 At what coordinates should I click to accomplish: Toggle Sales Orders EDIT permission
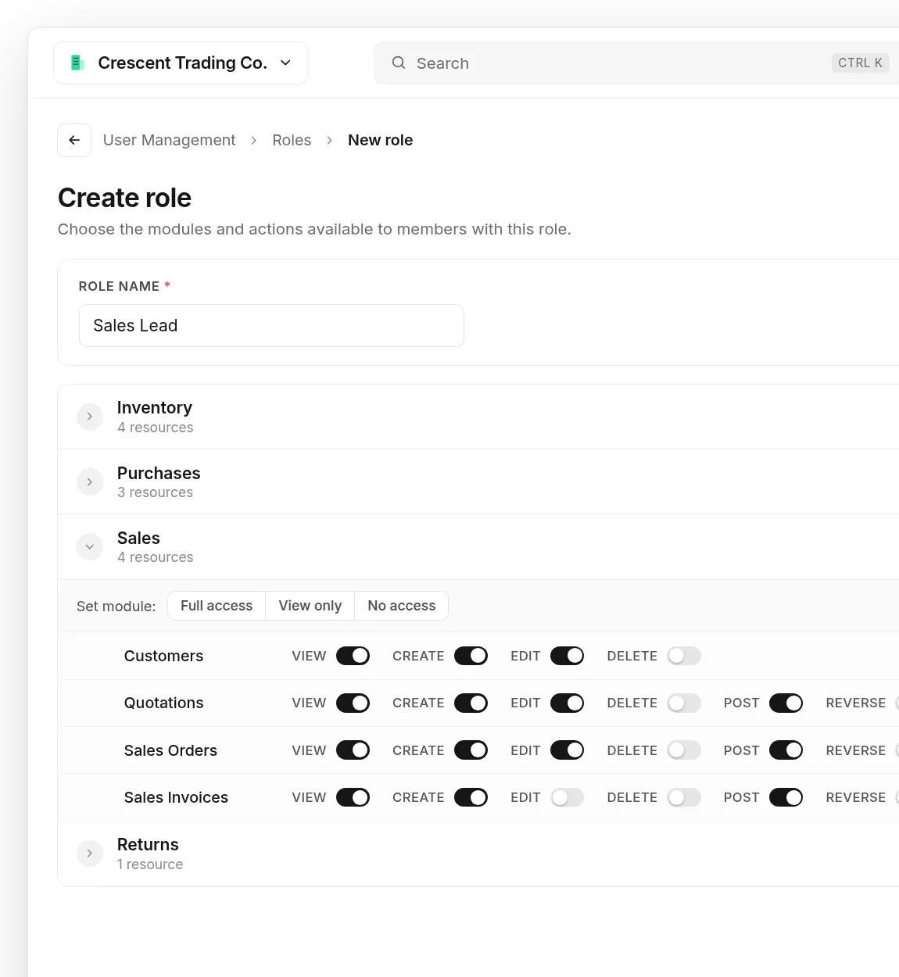(x=567, y=750)
